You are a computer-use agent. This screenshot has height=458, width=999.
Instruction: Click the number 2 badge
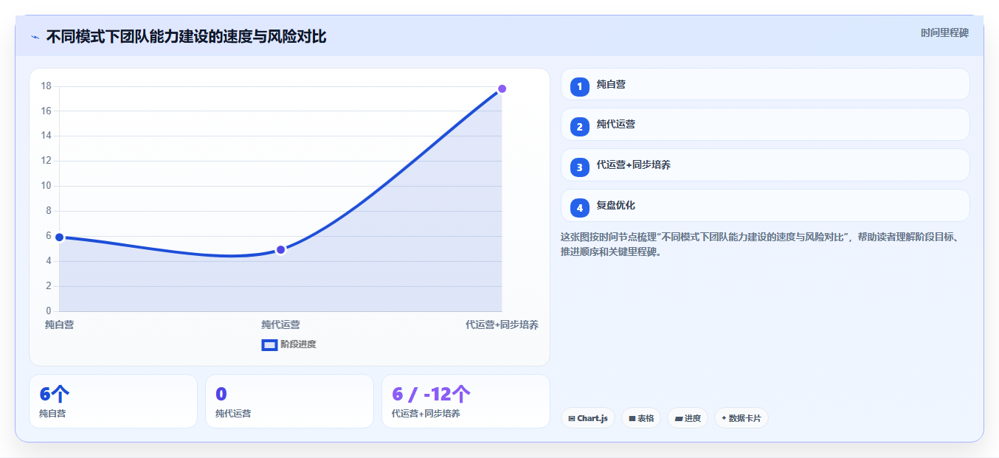(580, 127)
